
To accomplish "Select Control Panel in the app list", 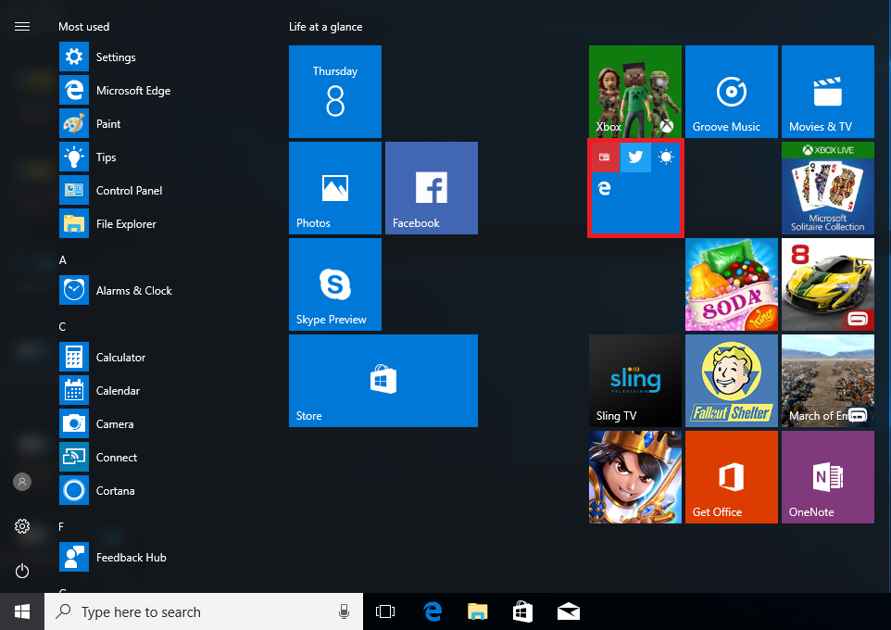I will (x=129, y=191).
